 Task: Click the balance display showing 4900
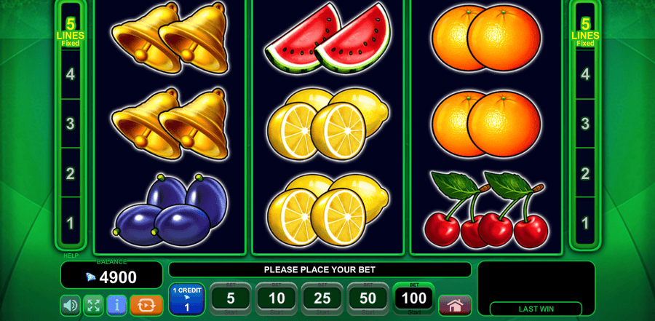coord(111,275)
